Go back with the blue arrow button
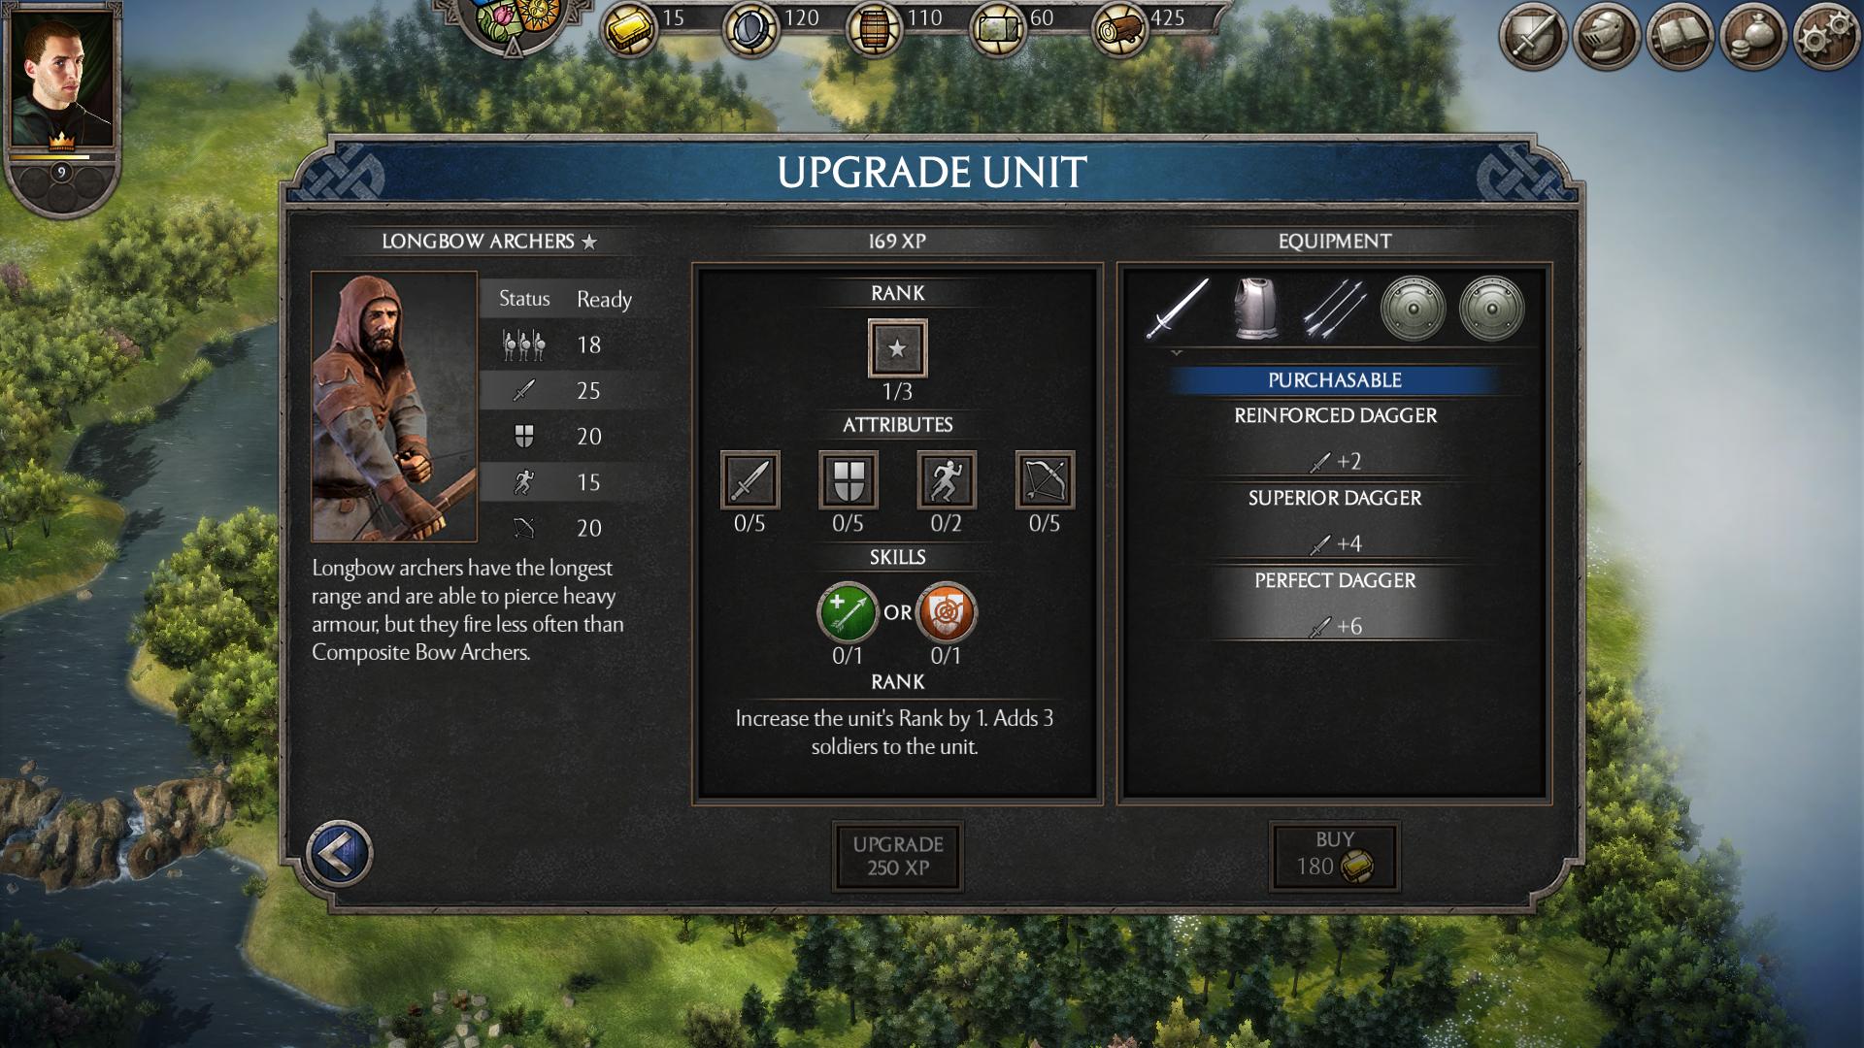 [x=339, y=854]
